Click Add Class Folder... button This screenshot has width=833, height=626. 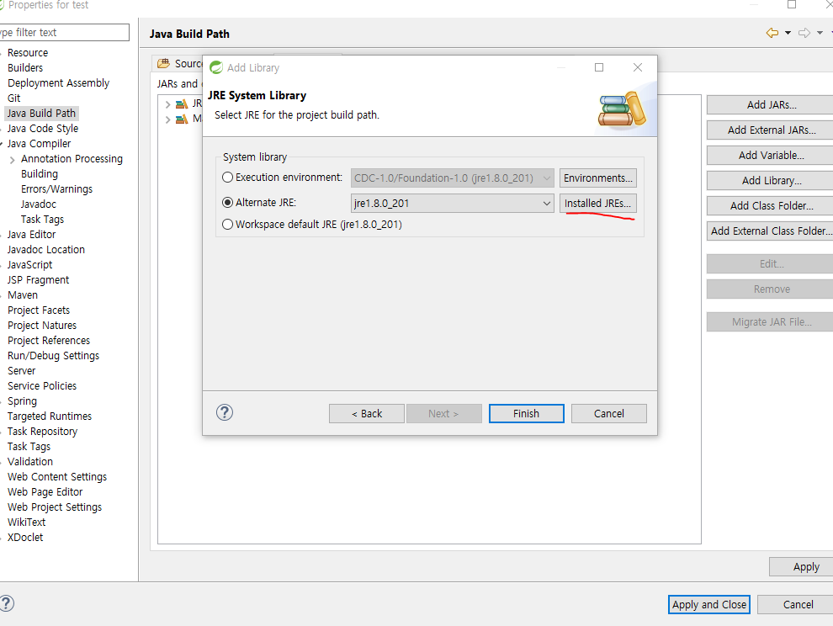click(772, 205)
